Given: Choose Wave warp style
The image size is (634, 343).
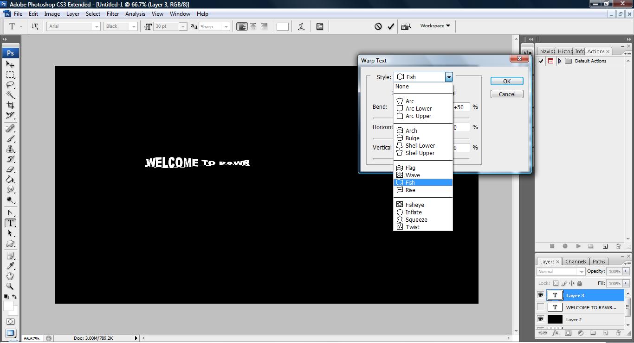Looking at the screenshot, I should point(423,175).
